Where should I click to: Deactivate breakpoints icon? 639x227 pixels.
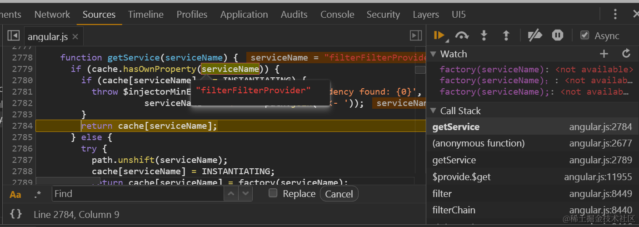point(535,35)
